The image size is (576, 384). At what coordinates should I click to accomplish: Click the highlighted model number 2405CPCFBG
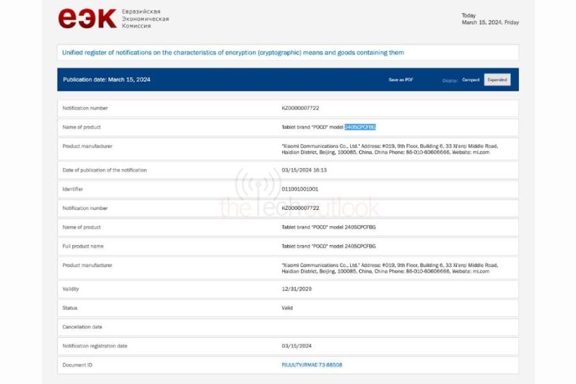click(360, 127)
